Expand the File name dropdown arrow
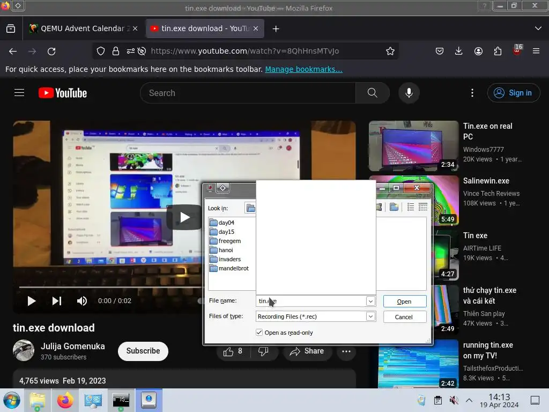The image size is (549, 412). (x=370, y=301)
